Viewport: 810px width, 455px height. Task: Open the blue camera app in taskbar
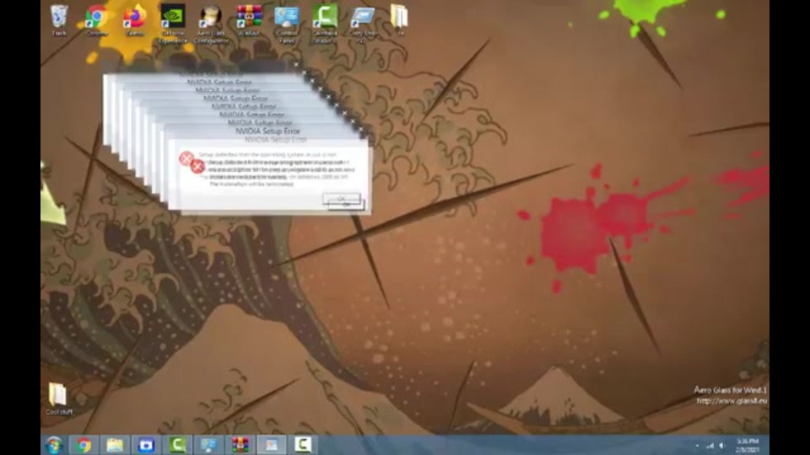click(x=146, y=445)
